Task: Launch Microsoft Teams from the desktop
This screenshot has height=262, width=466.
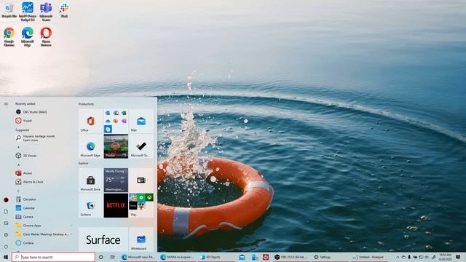Action: point(46,12)
